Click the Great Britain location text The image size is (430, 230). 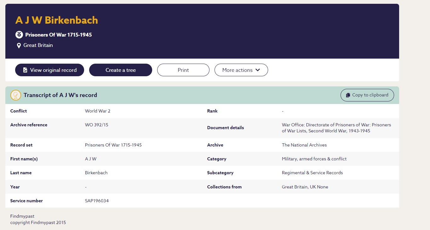pos(38,45)
